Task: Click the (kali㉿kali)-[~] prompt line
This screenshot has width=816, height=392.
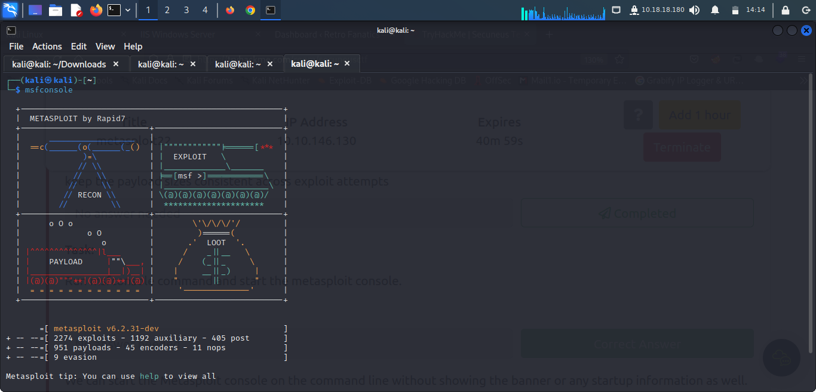Action: (51, 80)
